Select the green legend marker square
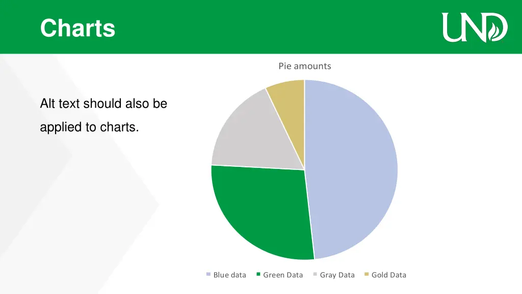This screenshot has height=294, width=522. (x=258, y=275)
